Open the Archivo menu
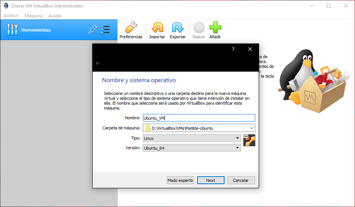This screenshot has width=355, height=207. 11,16
